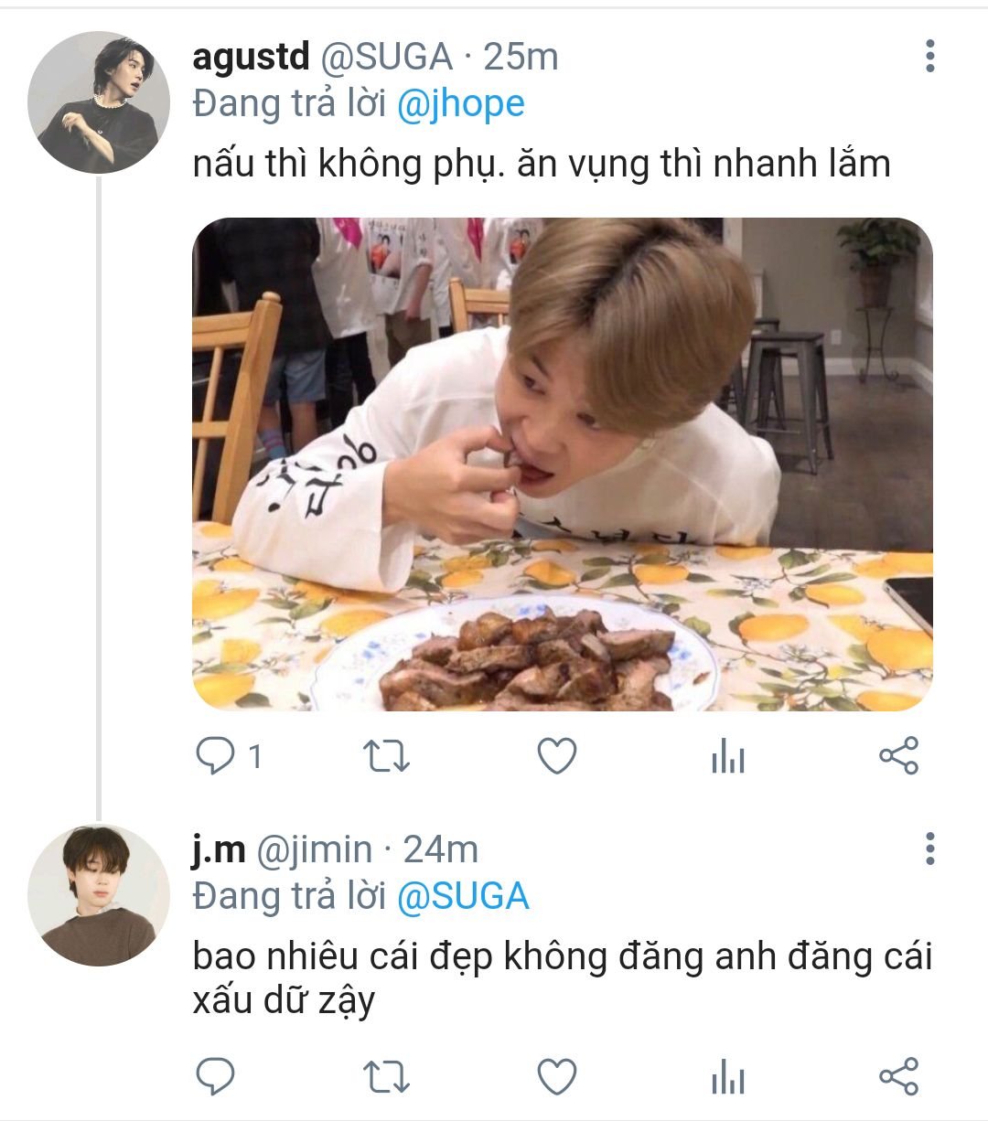Open j.m's profile picture
The height and width of the screenshot is (1121, 988).
pyautogui.click(x=99, y=896)
